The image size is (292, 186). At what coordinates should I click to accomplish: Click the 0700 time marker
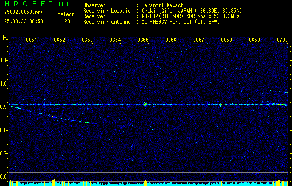pyautogui.click(x=282, y=40)
